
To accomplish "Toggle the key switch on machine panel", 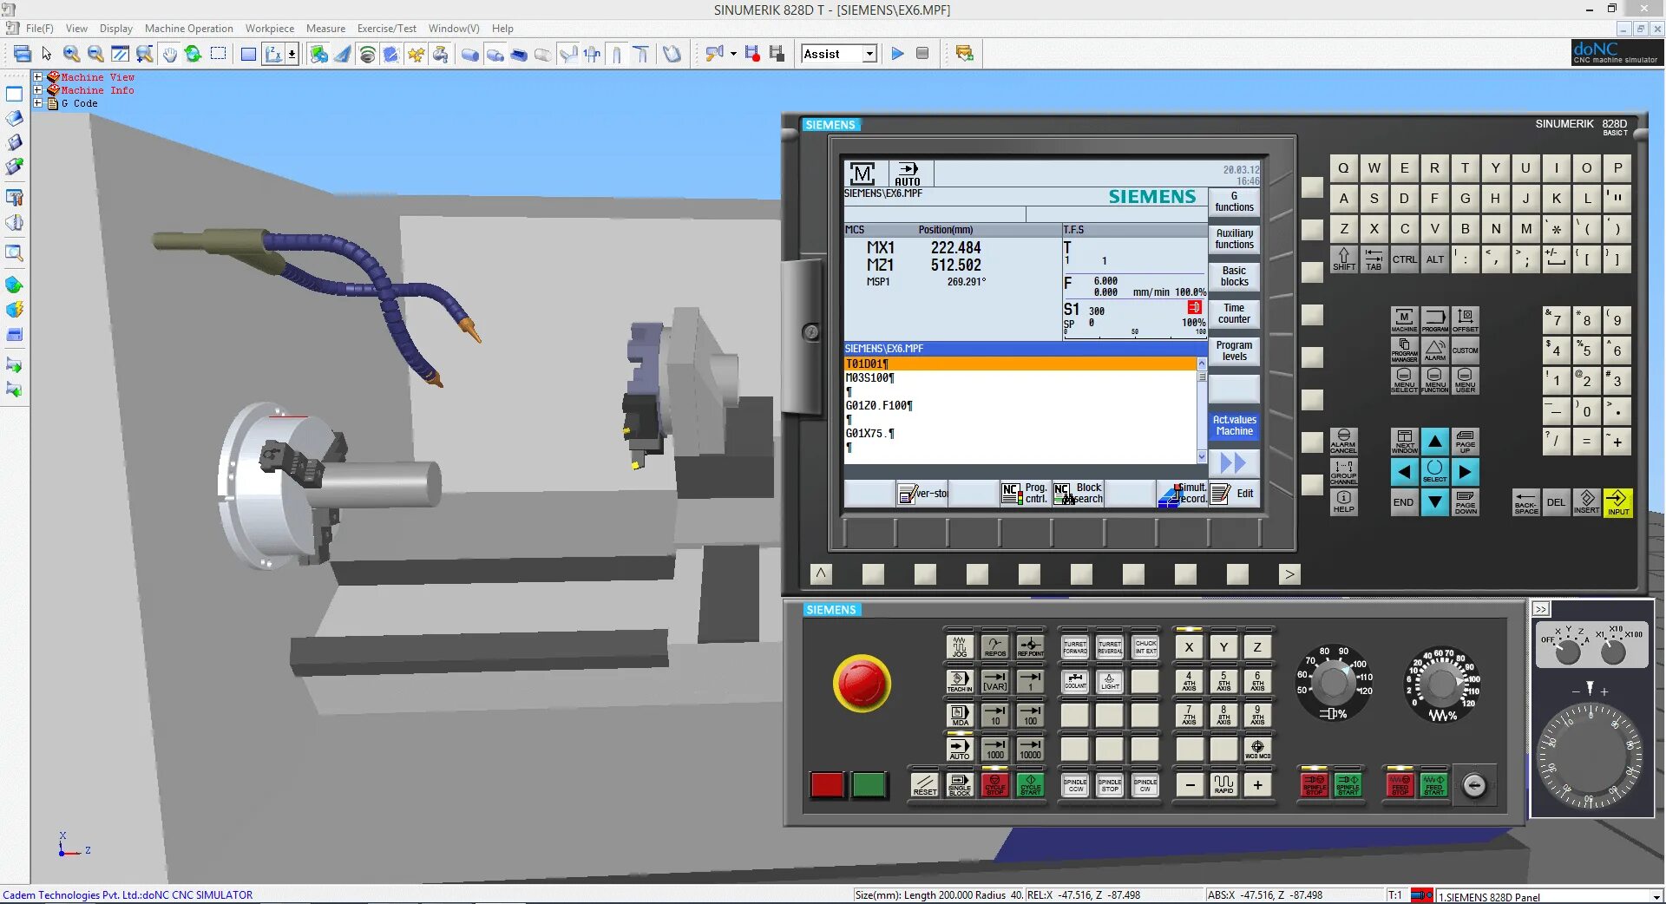I will (x=1474, y=785).
